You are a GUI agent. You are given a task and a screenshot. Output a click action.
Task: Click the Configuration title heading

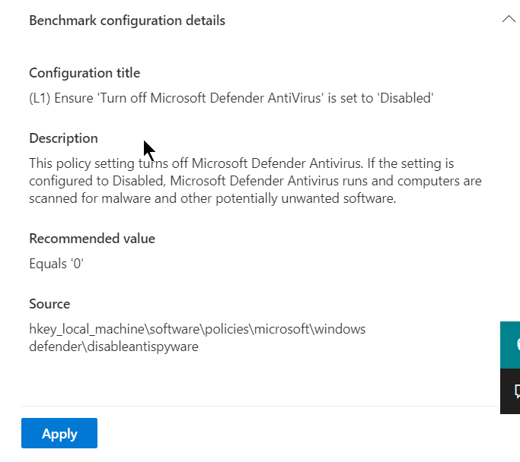[85, 73]
